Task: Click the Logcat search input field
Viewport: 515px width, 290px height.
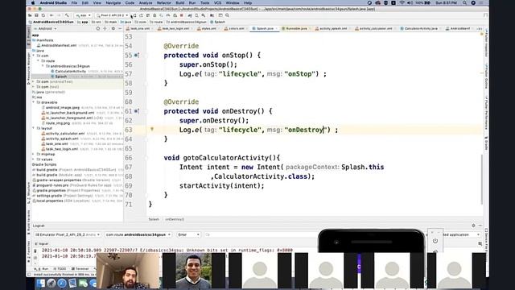Action: pyautogui.click(x=261, y=234)
